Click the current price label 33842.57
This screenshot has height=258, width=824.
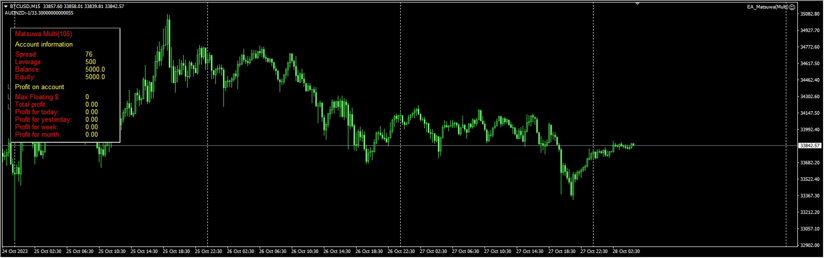pos(809,146)
